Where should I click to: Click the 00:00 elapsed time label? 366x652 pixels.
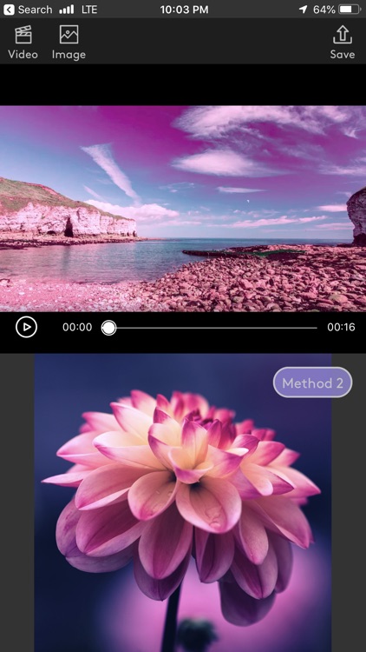point(77,327)
